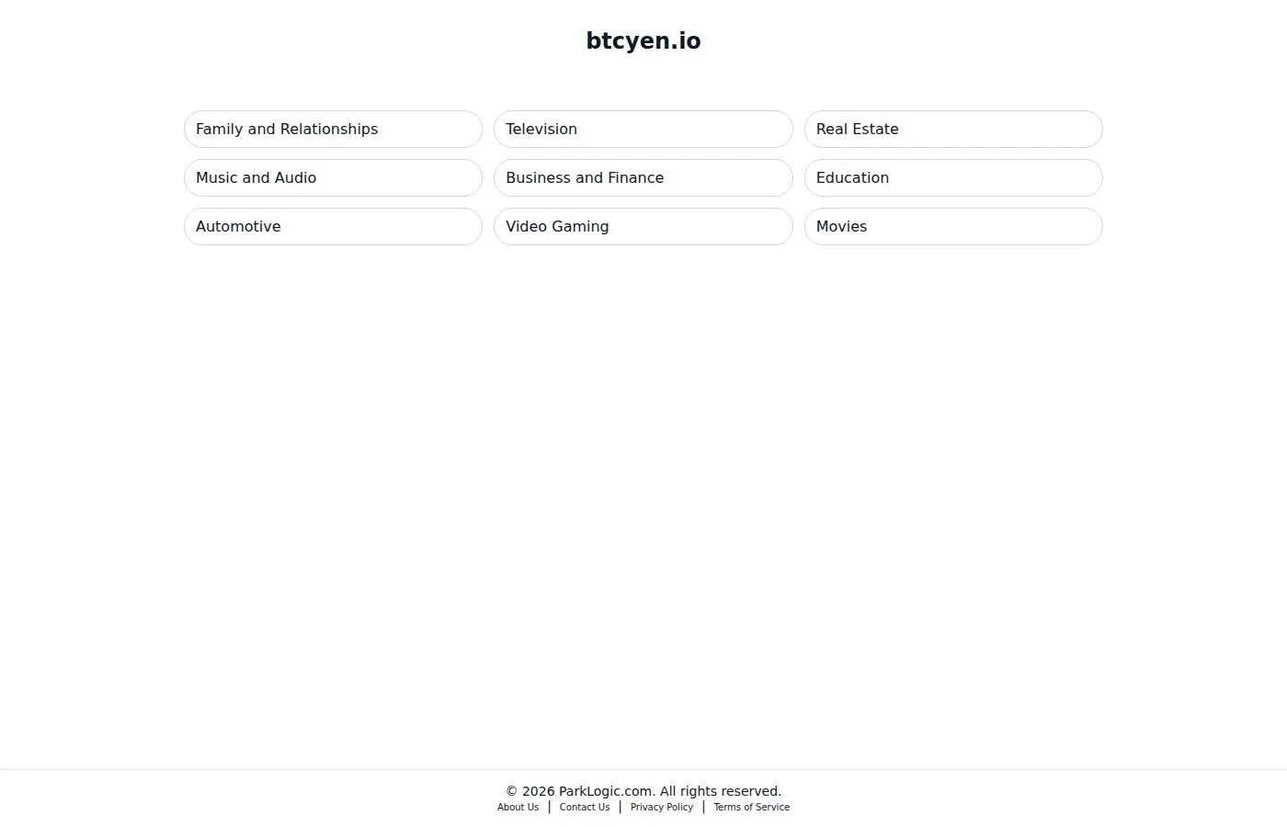
Task: Open the Real Estate category
Action: pos(953,130)
